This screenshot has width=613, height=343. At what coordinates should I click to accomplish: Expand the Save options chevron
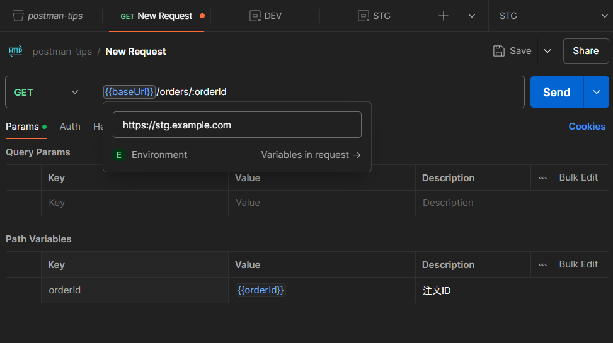tap(547, 51)
